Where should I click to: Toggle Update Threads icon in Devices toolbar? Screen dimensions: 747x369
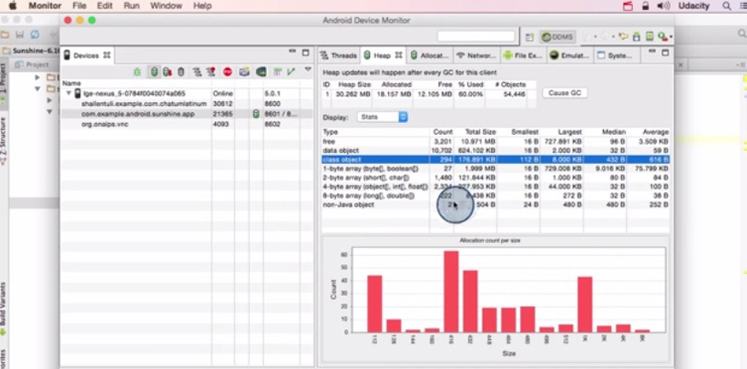197,72
